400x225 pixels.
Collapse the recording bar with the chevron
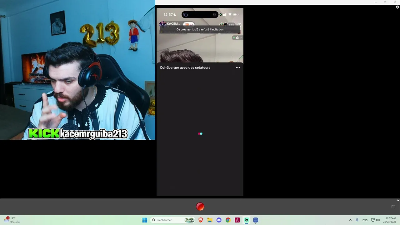(398, 200)
